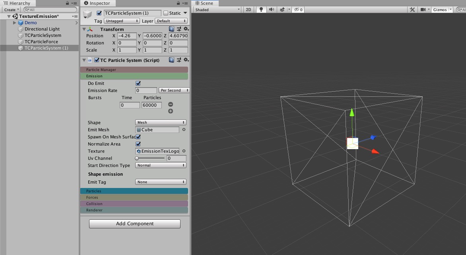This screenshot has height=255, width=466.
Task: Switch to Hierarchy tab
Action: [17, 3]
